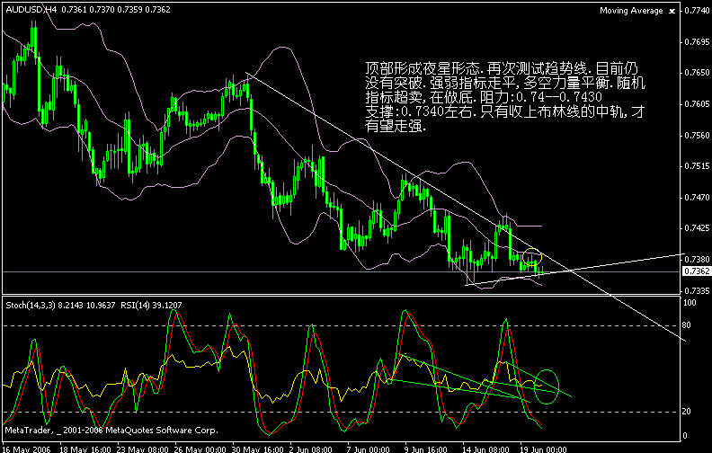The image size is (712, 453).
Task: Click the '16 May 2006' time axis label
Action: pos(26,449)
